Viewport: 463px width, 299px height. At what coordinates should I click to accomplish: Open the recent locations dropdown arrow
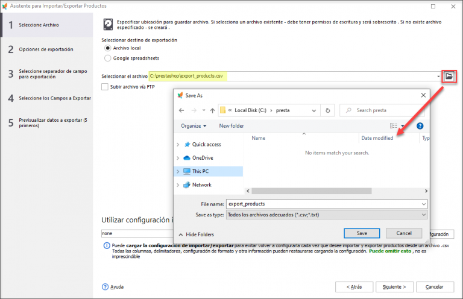click(x=204, y=110)
